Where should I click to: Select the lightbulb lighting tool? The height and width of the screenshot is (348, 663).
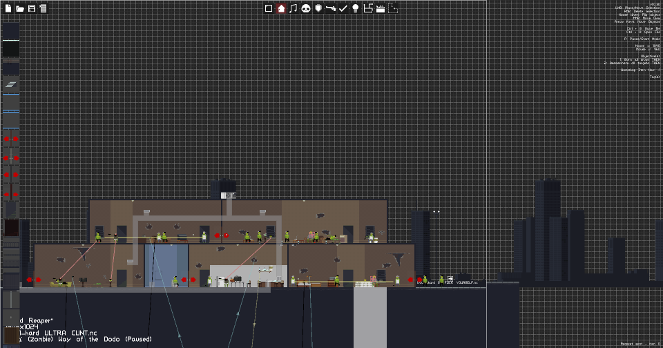click(356, 8)
